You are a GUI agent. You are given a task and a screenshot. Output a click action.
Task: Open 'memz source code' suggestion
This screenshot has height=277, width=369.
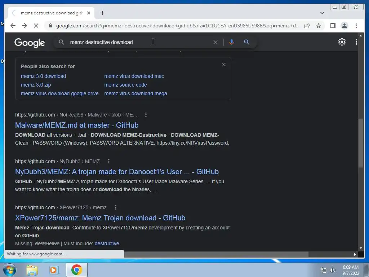point(125,85)
